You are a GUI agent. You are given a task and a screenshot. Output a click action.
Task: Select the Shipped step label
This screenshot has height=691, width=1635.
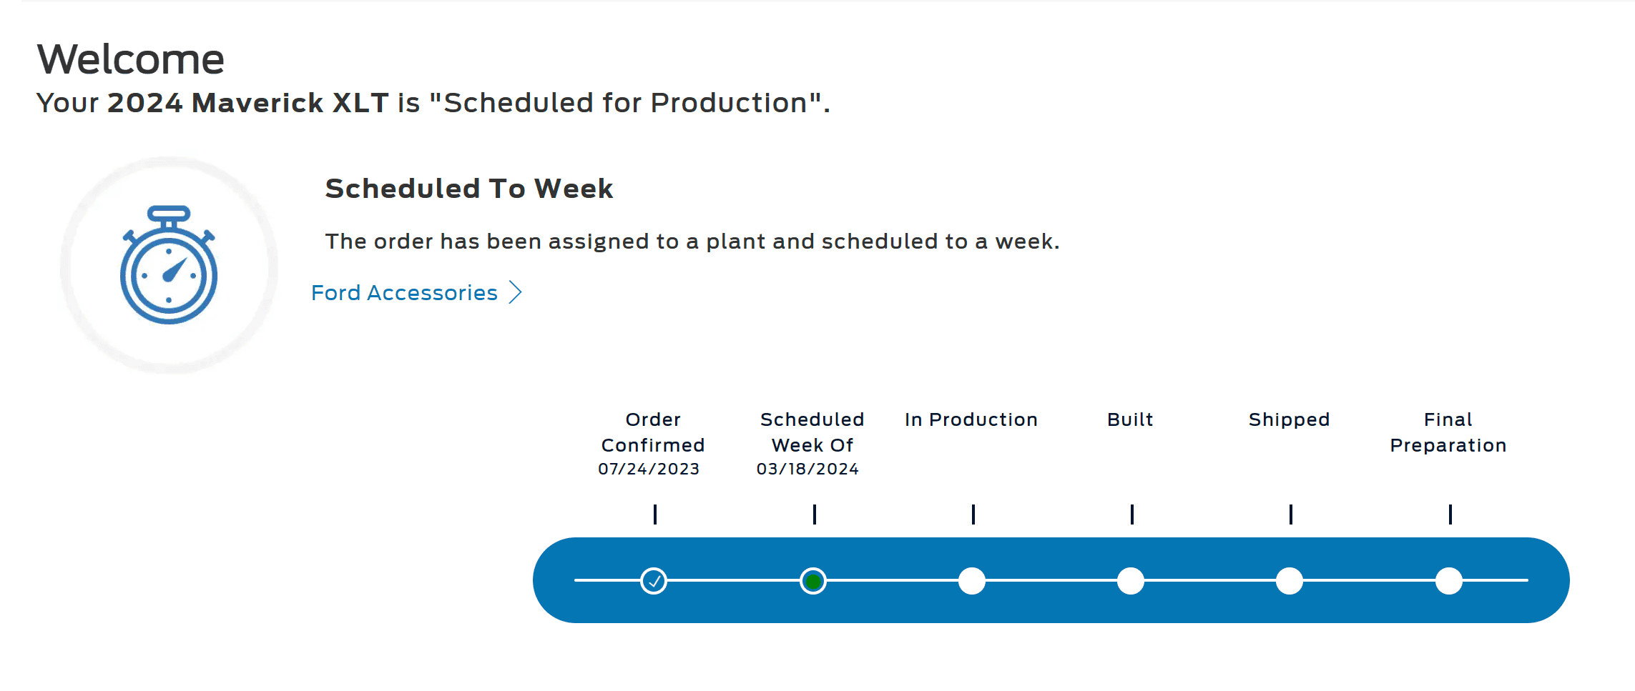(x=1290, y=419)
